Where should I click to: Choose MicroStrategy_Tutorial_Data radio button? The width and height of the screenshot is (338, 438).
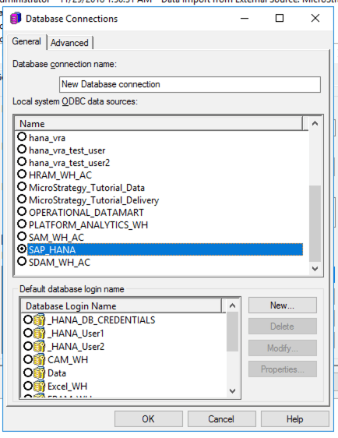(x=22, y=186)
